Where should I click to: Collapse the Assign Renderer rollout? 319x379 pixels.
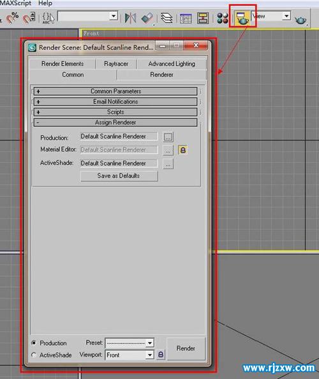coord(115,123)
